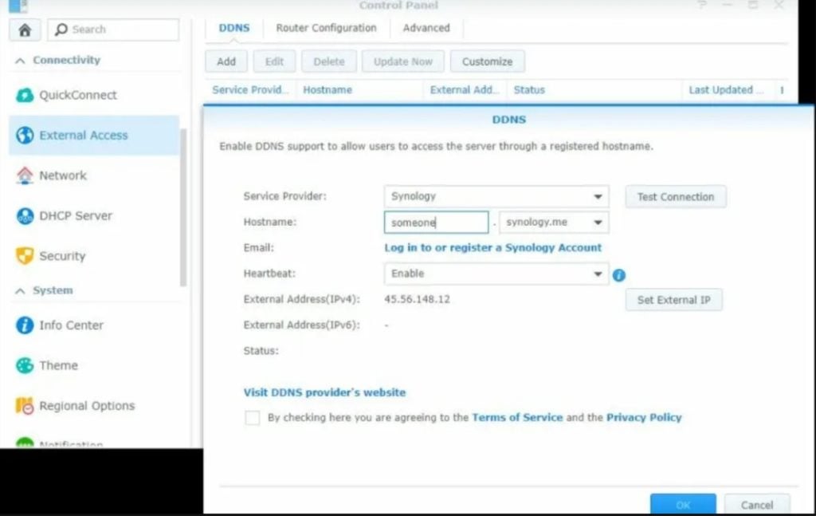Open QuickConnect cloud icon
The height and width of the screenshot is (516, 816).
25,95
